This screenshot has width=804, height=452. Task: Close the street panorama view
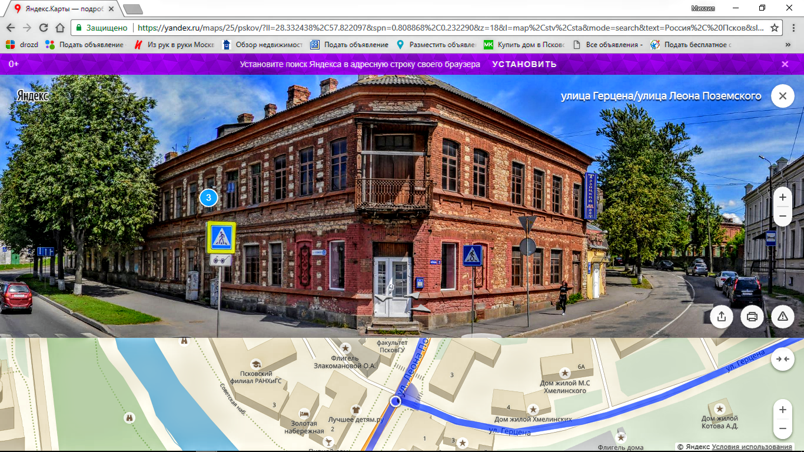782,96
